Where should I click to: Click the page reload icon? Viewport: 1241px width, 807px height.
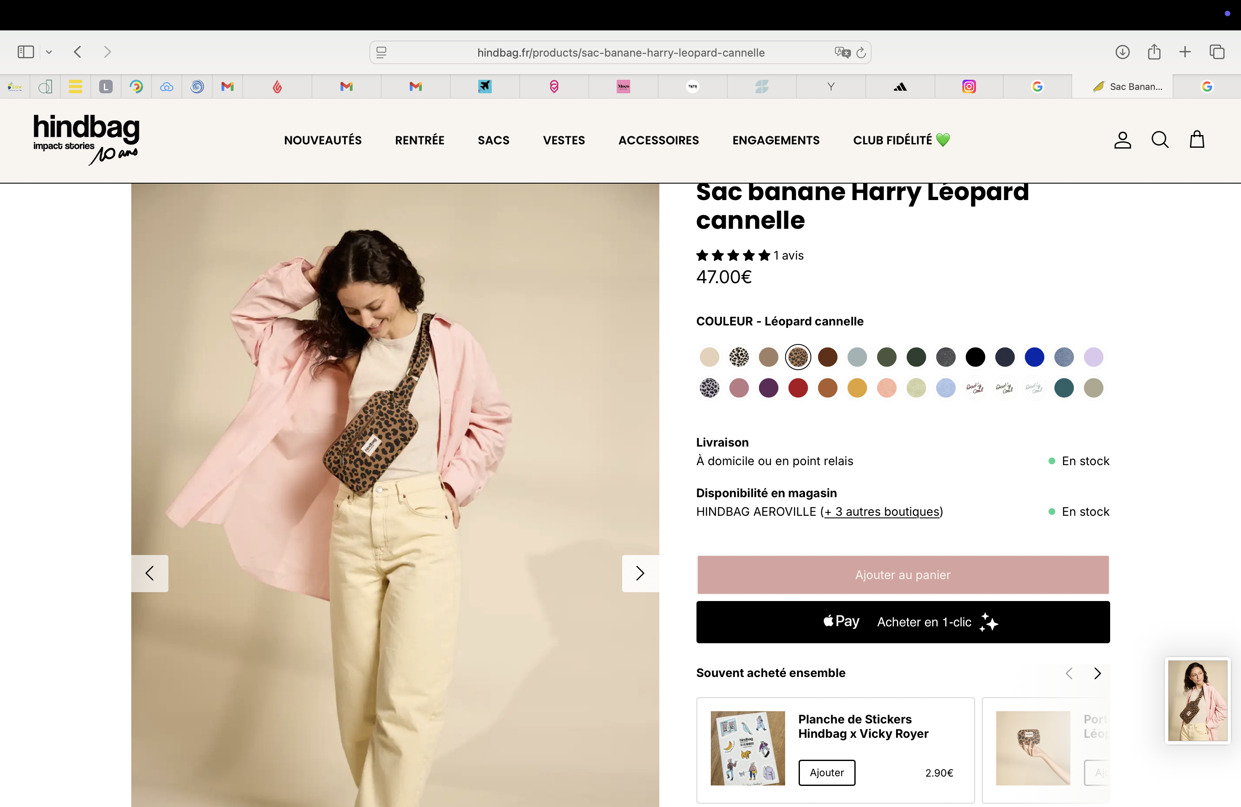[861, 53]
